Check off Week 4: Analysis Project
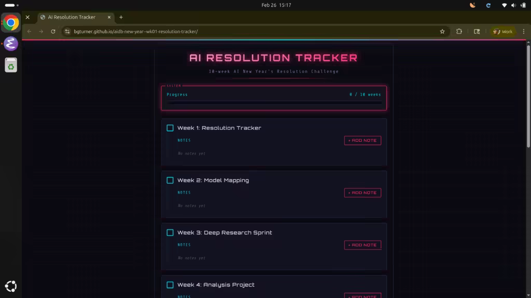The width and height of the screenshot is (531, 298). click(x=170, y=285)
